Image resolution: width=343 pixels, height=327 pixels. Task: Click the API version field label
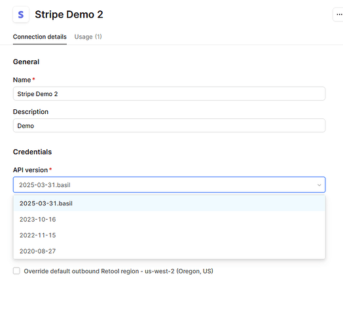coord(30,170)
